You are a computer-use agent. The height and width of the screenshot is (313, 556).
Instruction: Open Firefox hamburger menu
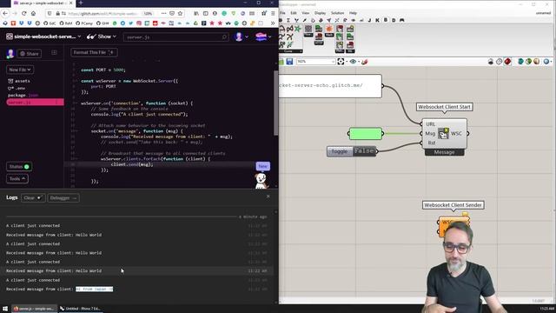tap(273, 13)
